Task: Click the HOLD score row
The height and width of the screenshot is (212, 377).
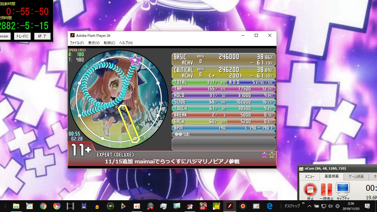Action: 223,95
